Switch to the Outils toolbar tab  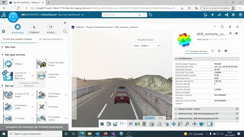point(160,118)
